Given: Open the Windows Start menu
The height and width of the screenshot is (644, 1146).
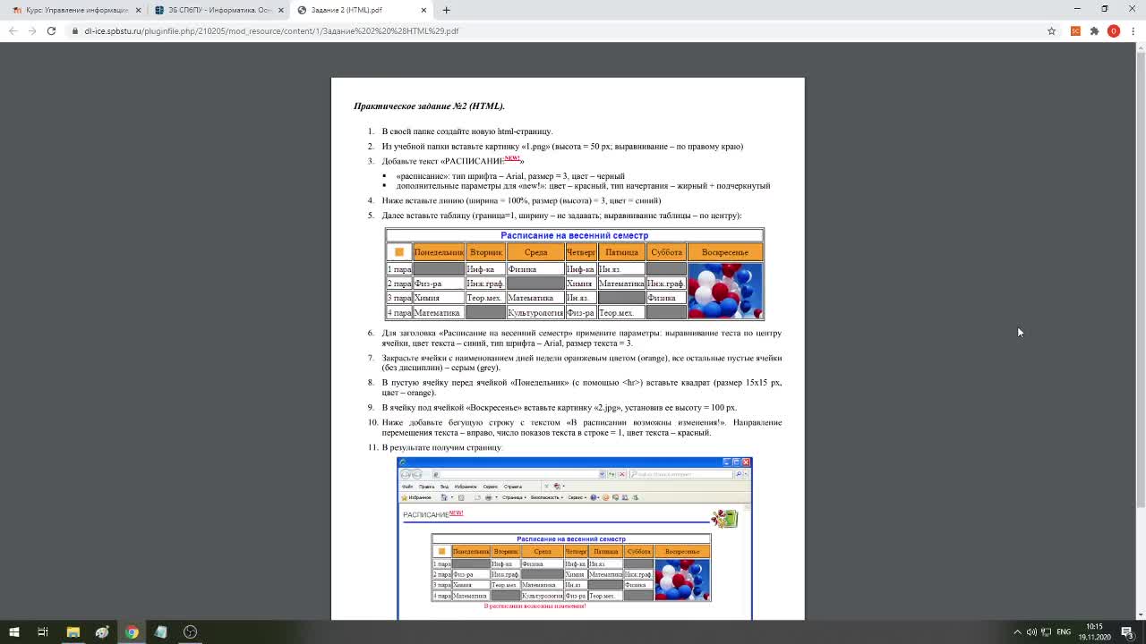Looking at the screenshot, I should (14, 631).
